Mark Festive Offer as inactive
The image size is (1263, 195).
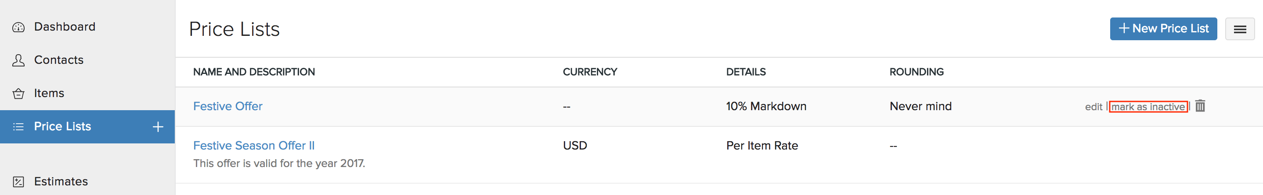(x=1148, y=107)
